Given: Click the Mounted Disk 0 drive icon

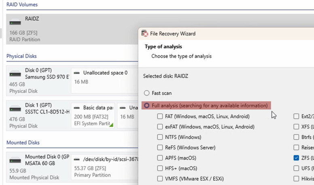Looking at the screenshot, I should 15,160.
